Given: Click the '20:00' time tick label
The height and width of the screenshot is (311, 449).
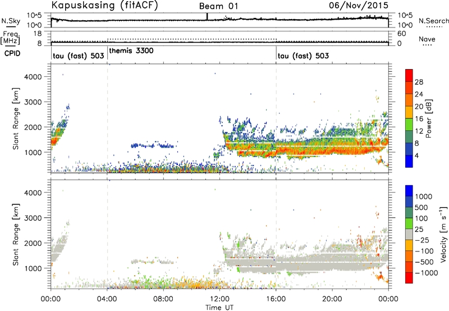Looking at the screenshot, I should point(332,299).
